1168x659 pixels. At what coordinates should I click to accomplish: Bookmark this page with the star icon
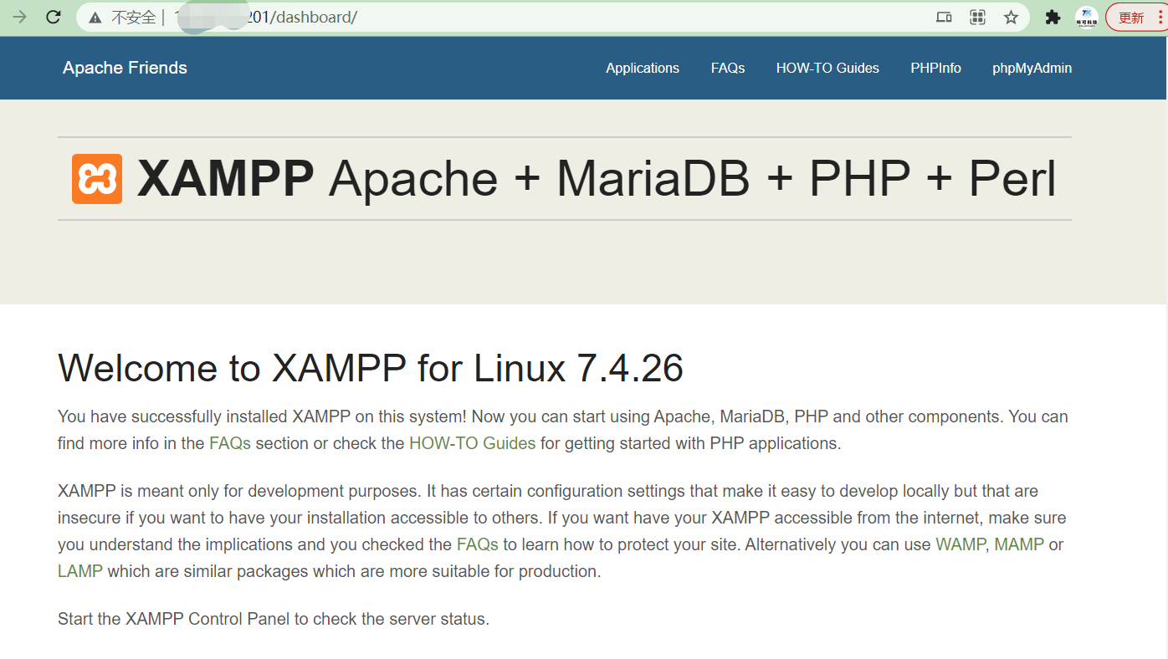pyautogui.click(x=1011, y=17)
